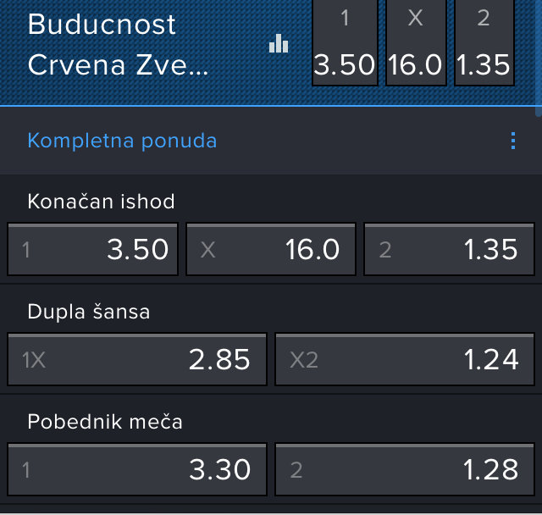Select header odds 1 at 3.50
The height and width of the screenshot is (515, 542).
pyautogui.click(x=345, y=44)
